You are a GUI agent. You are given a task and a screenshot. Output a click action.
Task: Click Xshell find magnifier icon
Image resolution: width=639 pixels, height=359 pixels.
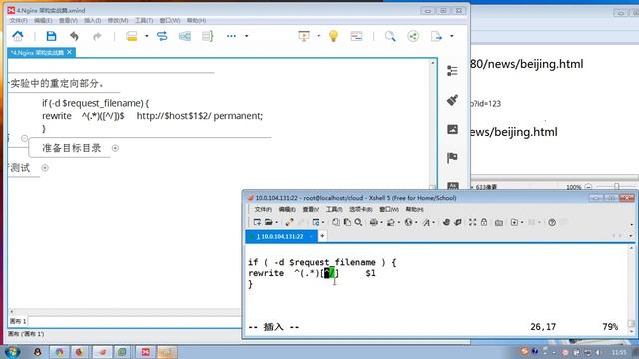(358, 222)
